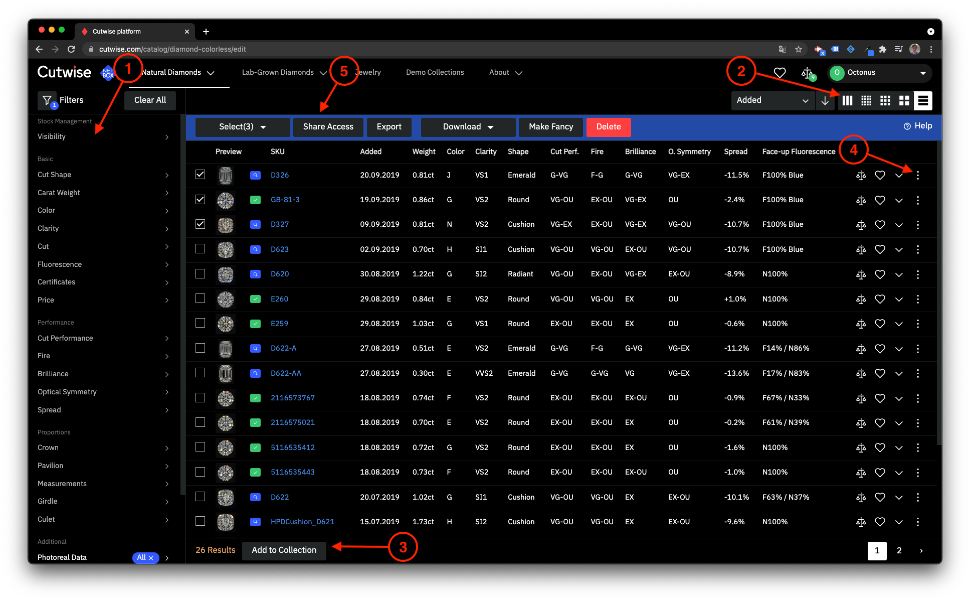Expand the Carat Weight filter

[x=103, y=193]
